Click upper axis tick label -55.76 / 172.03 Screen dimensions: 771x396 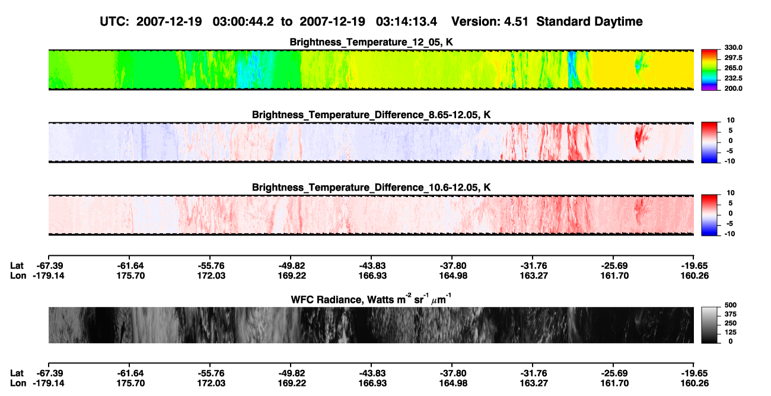210,270
